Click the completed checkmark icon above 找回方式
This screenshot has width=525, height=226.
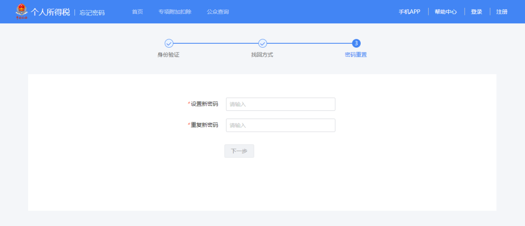point(262,43)
